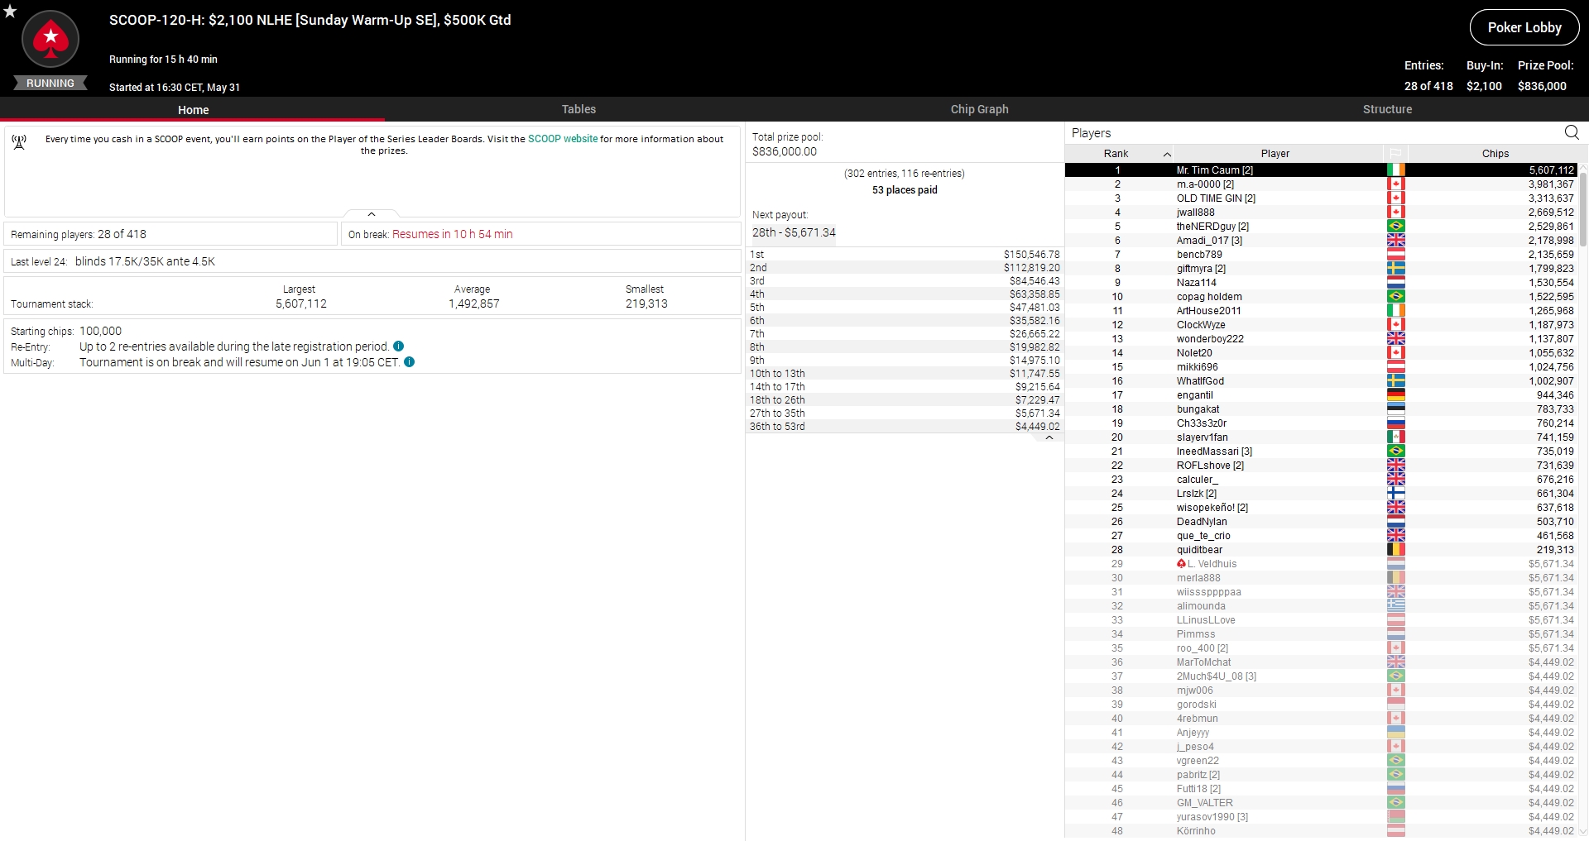Click Canada flag for jwall888
Screen dimensions: 1589x841
(x=1395, y=213)
